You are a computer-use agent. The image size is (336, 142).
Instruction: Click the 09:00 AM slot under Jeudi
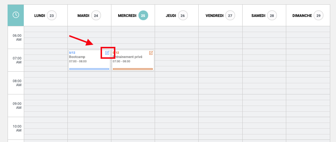pos(177,106)
